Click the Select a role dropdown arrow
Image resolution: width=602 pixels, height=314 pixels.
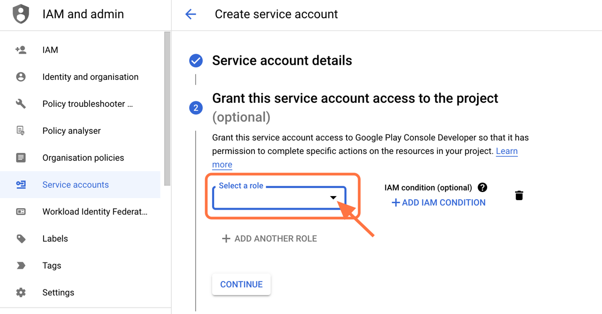point(333,198)
